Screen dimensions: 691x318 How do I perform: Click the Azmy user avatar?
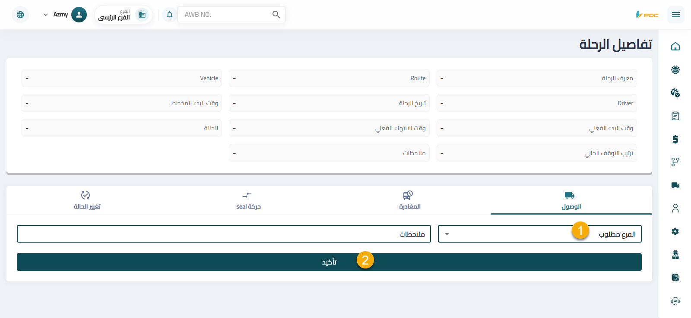pyautogui.click(x=79, y=15)
